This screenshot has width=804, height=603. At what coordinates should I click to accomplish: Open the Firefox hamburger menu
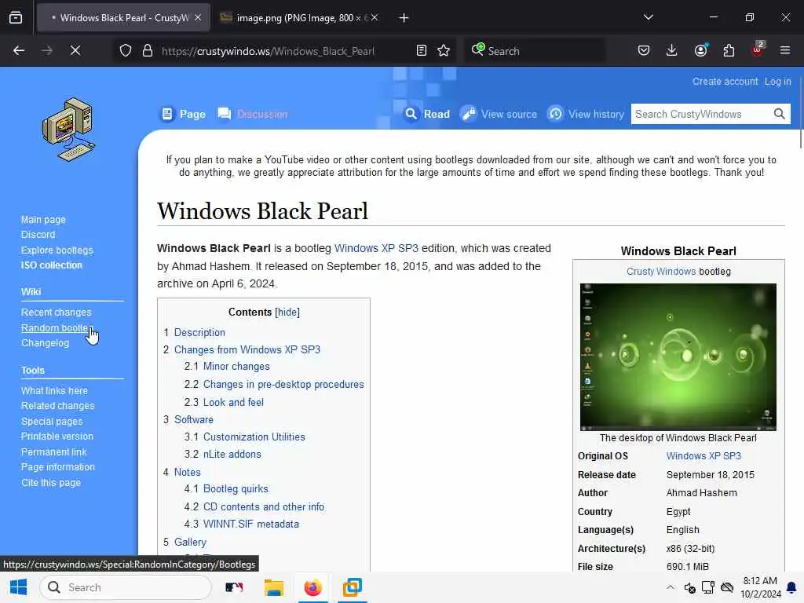coord(785,50)
